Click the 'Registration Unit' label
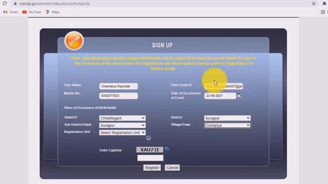 pyautogui.click(x=77, y=132)
